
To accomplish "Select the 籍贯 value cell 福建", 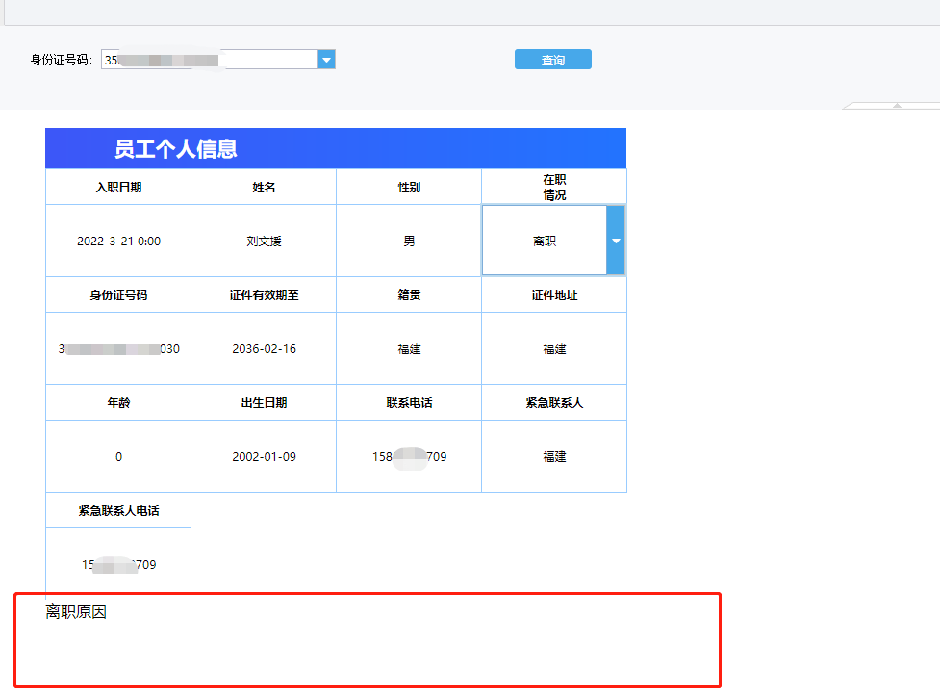I will [x=409, y=348].
